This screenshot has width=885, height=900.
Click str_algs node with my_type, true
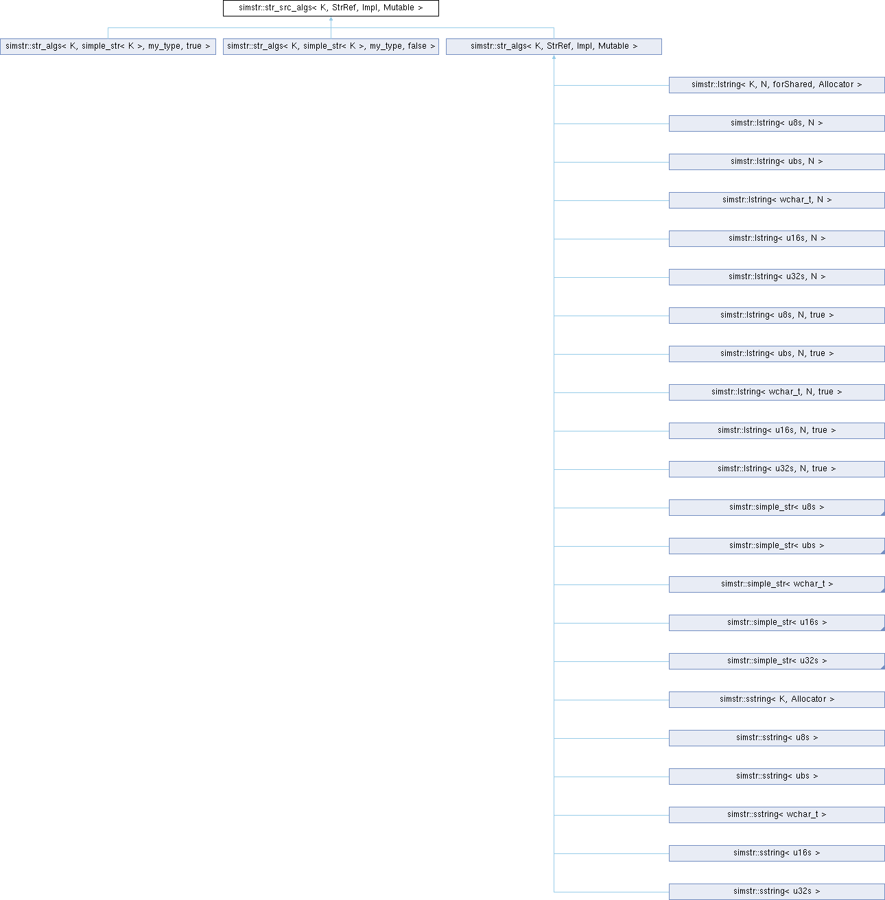(x=108, y=47)
